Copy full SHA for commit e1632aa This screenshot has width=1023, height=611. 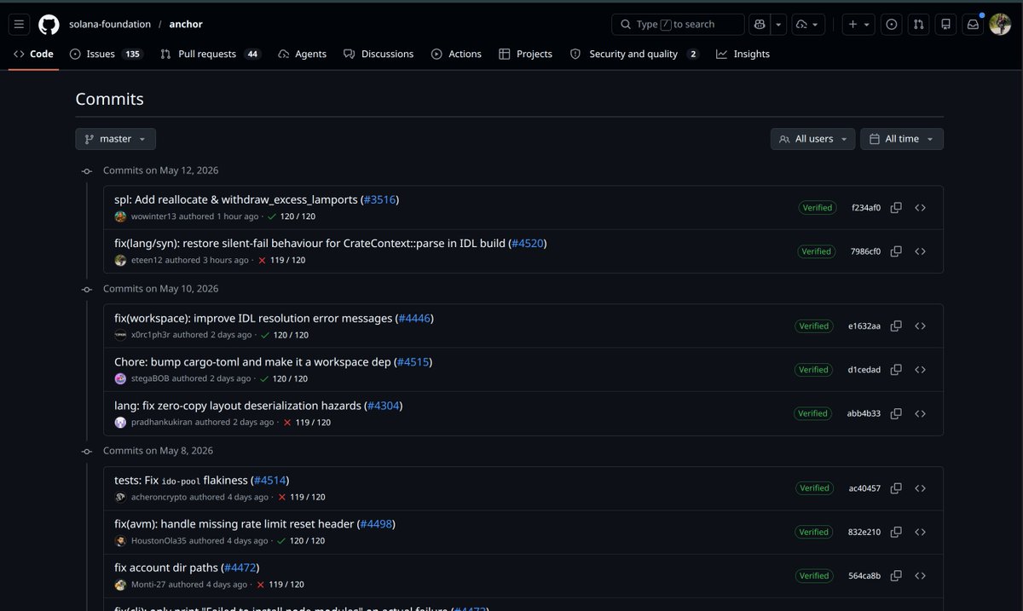coord(896,326)
